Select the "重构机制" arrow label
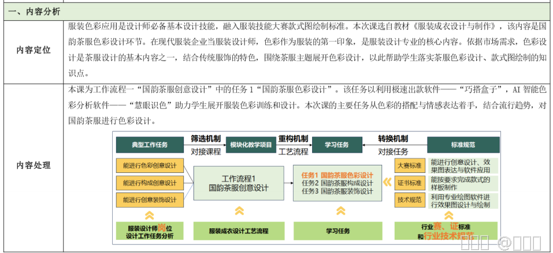Image resolution: width=553 pixels, height=253 pixels. 294,139
